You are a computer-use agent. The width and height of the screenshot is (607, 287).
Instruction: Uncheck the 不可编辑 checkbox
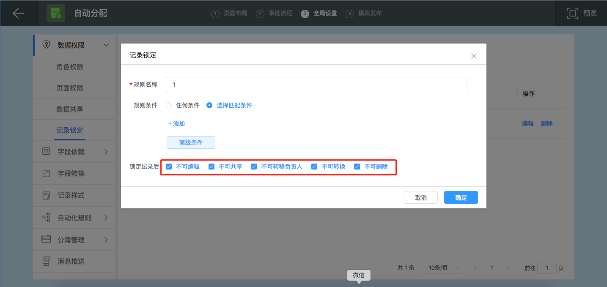pyautogui.click(x=169, y=167)
